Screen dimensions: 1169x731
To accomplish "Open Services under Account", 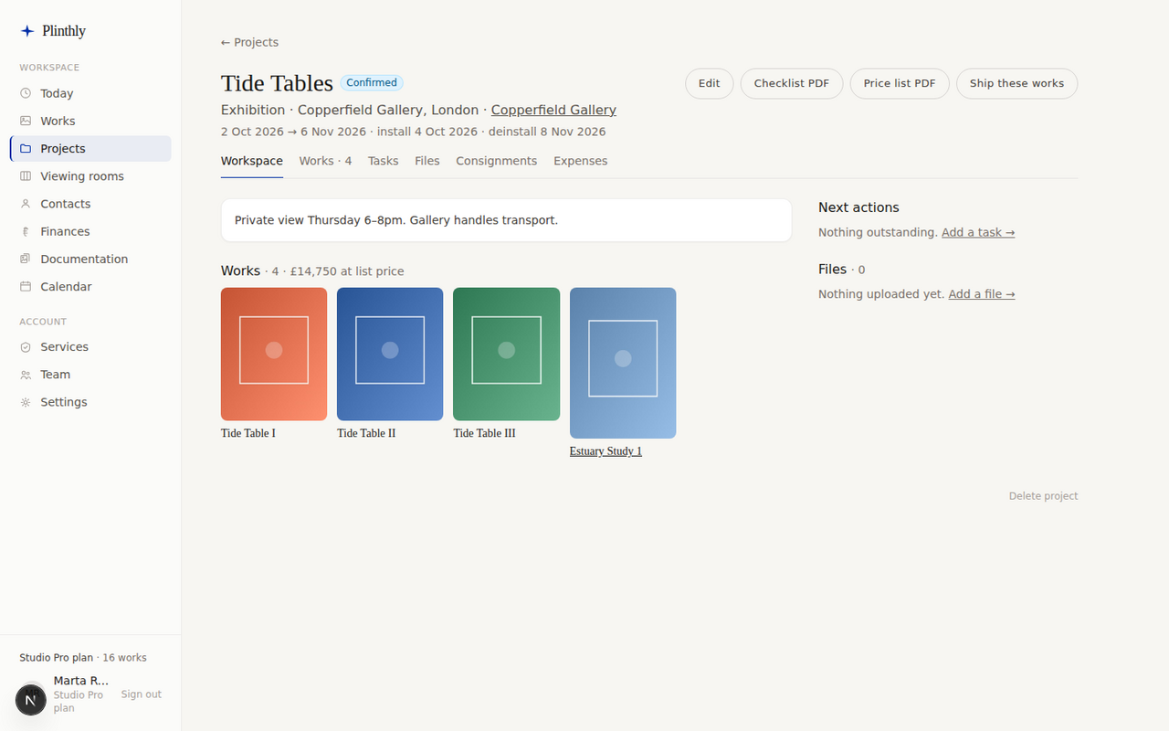I will (90, 347).
